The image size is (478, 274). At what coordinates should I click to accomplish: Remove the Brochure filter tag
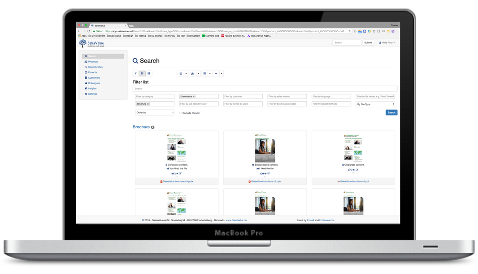pyautogui.click(x=148, y=104)
